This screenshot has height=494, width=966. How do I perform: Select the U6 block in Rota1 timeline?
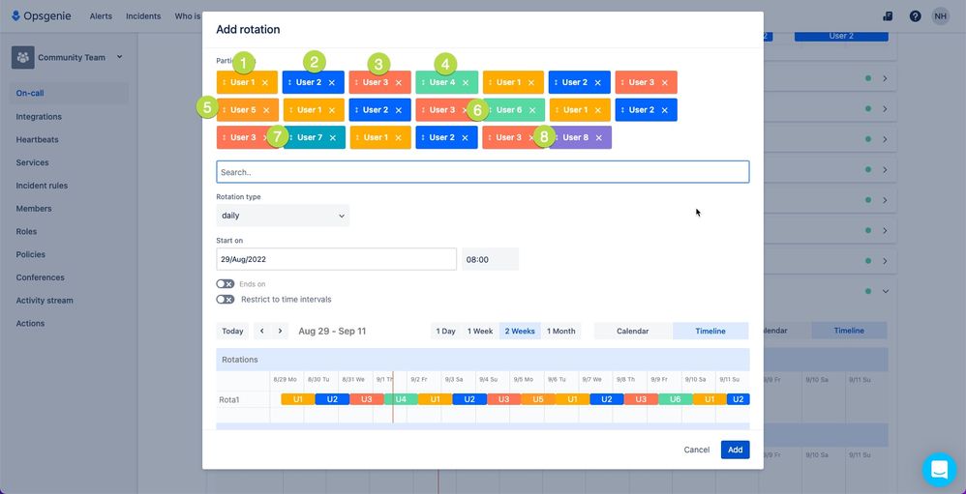(676, 399)
